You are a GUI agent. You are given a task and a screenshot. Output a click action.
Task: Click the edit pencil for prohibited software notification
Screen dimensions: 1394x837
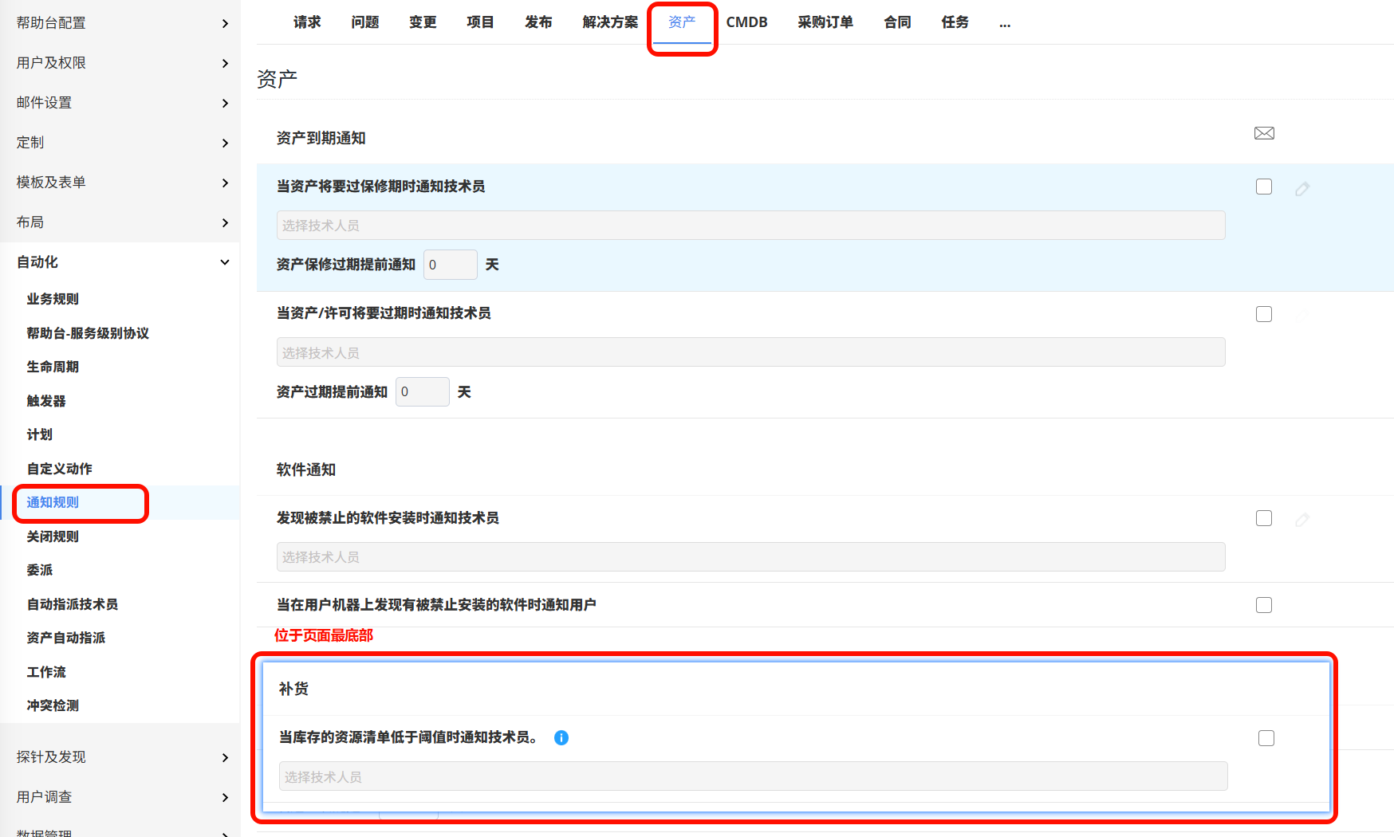[x=1302, y=520]
